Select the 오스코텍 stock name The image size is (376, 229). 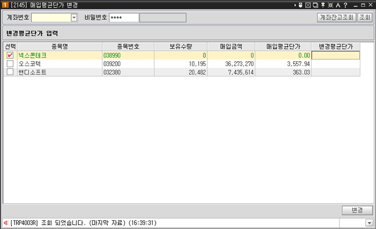coord(30,64)
